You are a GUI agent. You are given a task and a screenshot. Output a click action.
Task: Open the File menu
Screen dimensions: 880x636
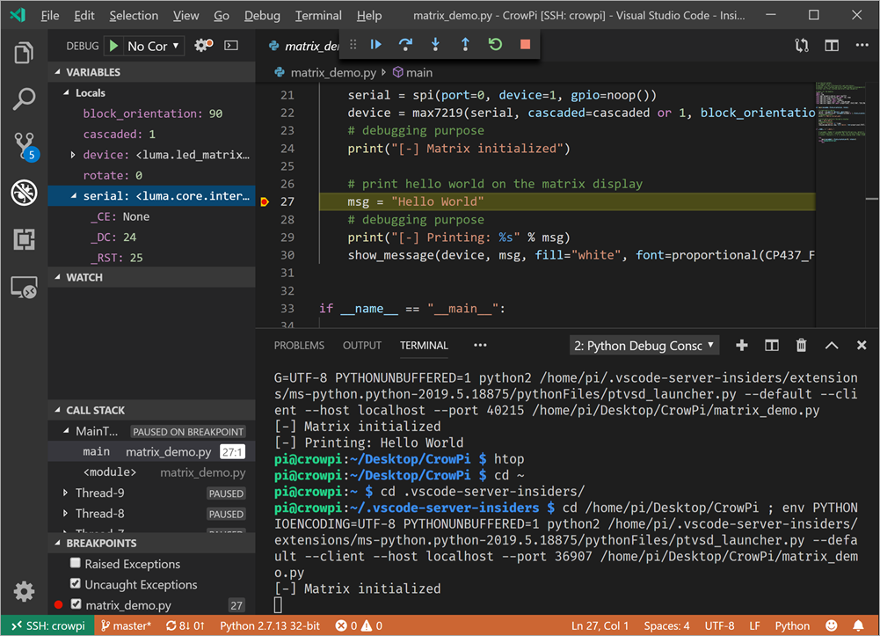tap(50, 15)
